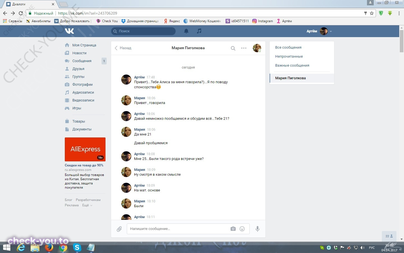Open Internet Explorer from taskbar

click(x=21, y=248)
